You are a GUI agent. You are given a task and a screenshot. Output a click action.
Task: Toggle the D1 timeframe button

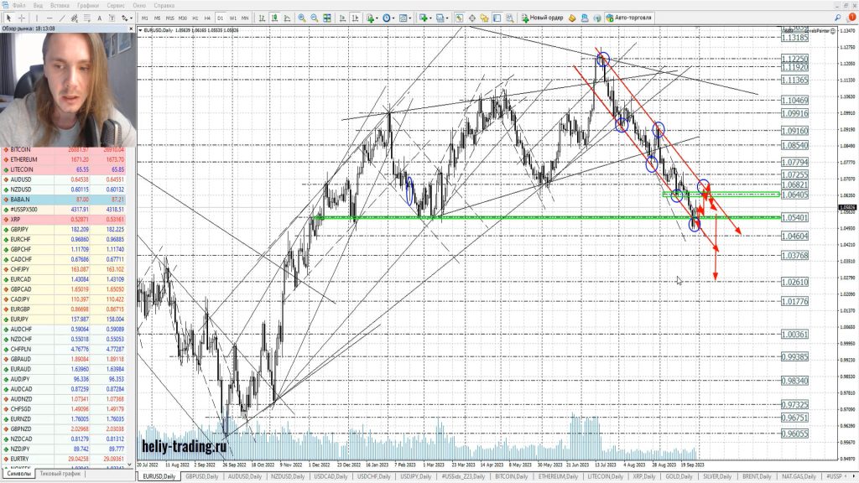(220, 18)
